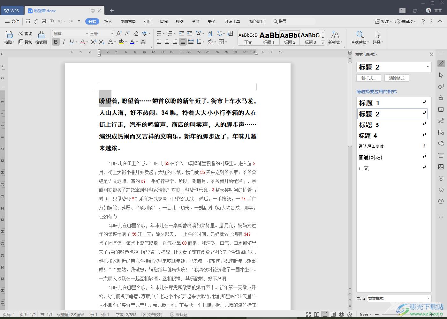
Task: Switch to the 引用 ribbon tab
Action: click(x=148, y=21)
